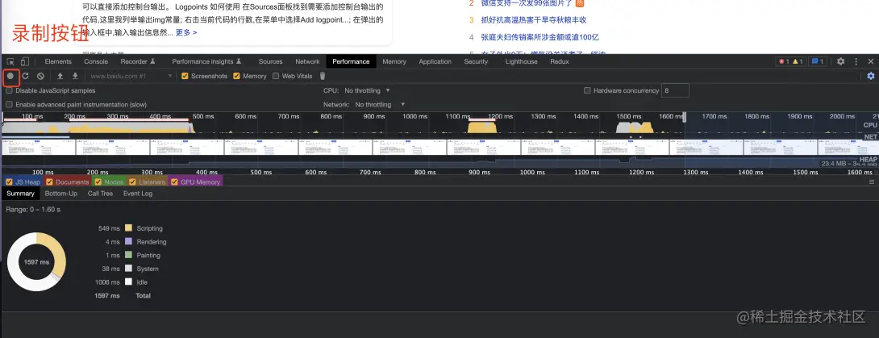Click the collect garbage trash icon

point(323,76)
